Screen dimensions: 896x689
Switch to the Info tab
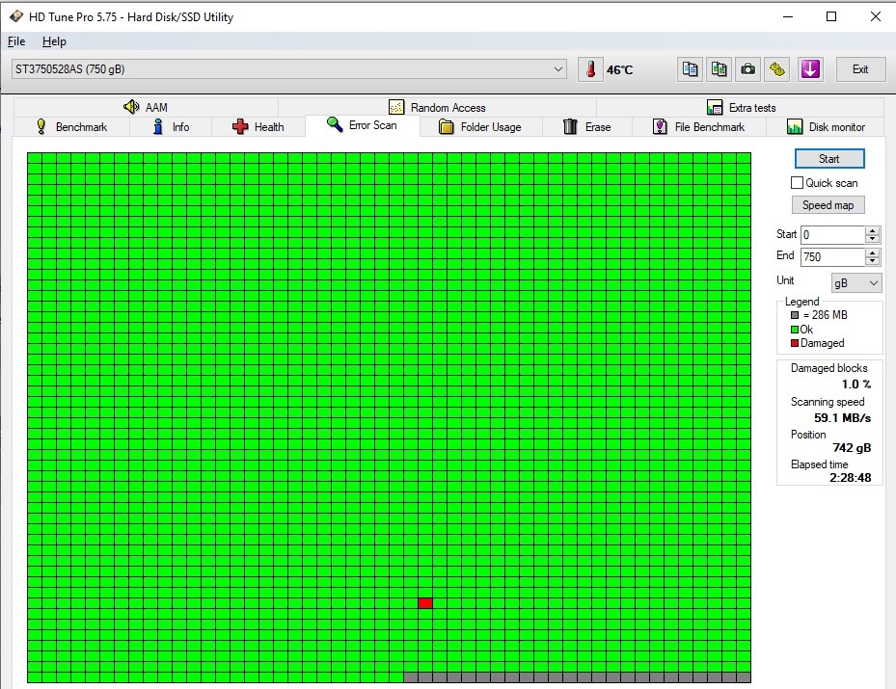point(171,127)
